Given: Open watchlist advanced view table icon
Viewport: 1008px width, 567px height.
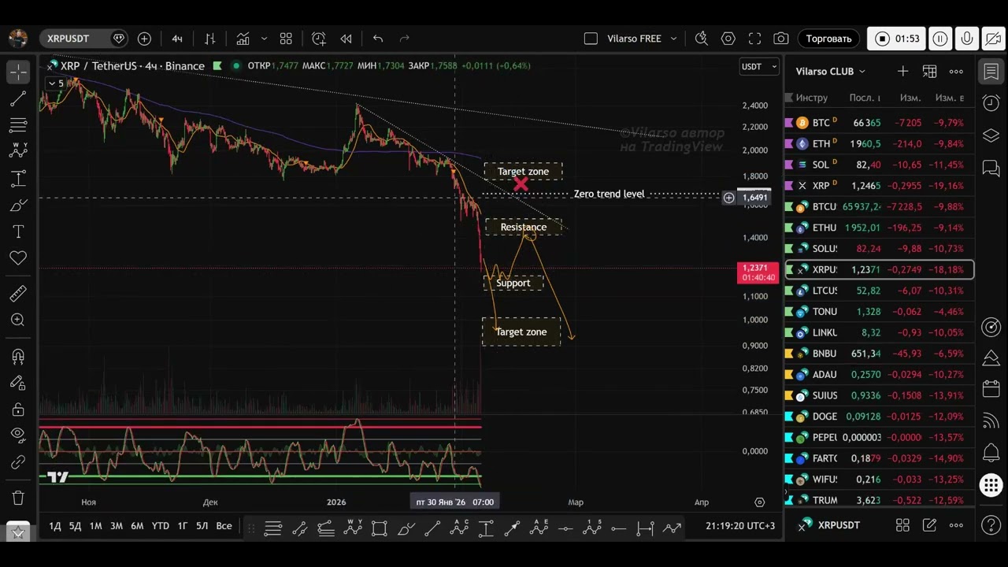Looking at the screenshot, I should point(929,72).
